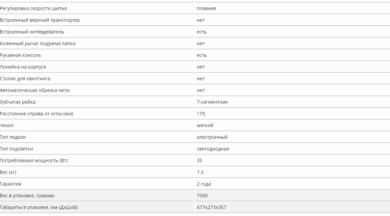Screen dimensions: 390x216
Task: Click 'Встроенный верхний транспортер' row label
Action: pos(40,20)
